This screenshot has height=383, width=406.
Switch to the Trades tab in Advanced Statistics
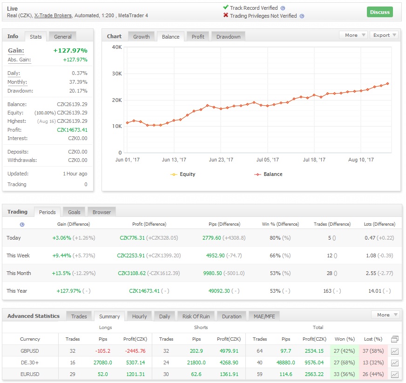click(x=79, y=316)
